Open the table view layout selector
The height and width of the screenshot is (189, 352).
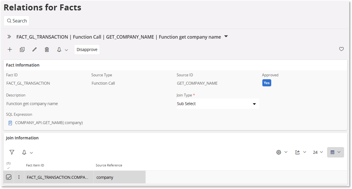(335, 152)
